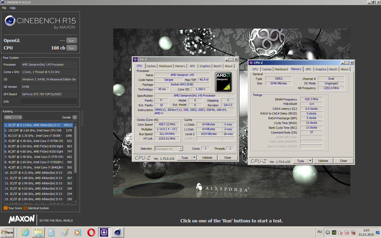Open the NVIDIA tray icon
The width and height of the screenshot is (381, 238).
pos(334,232)
